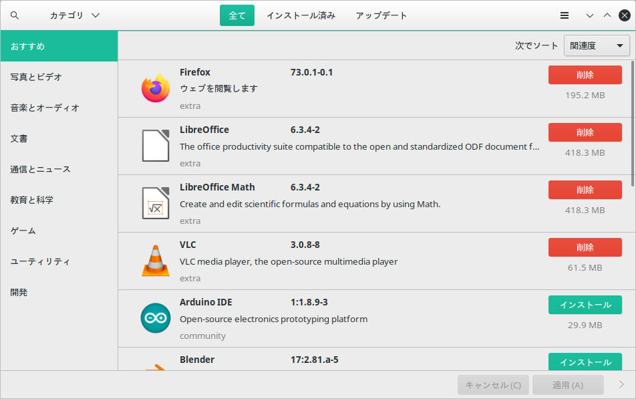This screenshot has width=636, height=399.
Task: Open the 関連度 sort combo box
Action: pos(597,45)
